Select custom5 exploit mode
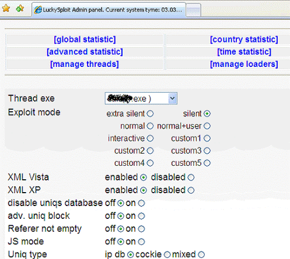The image size is (290, 259). tap(207, 163)
